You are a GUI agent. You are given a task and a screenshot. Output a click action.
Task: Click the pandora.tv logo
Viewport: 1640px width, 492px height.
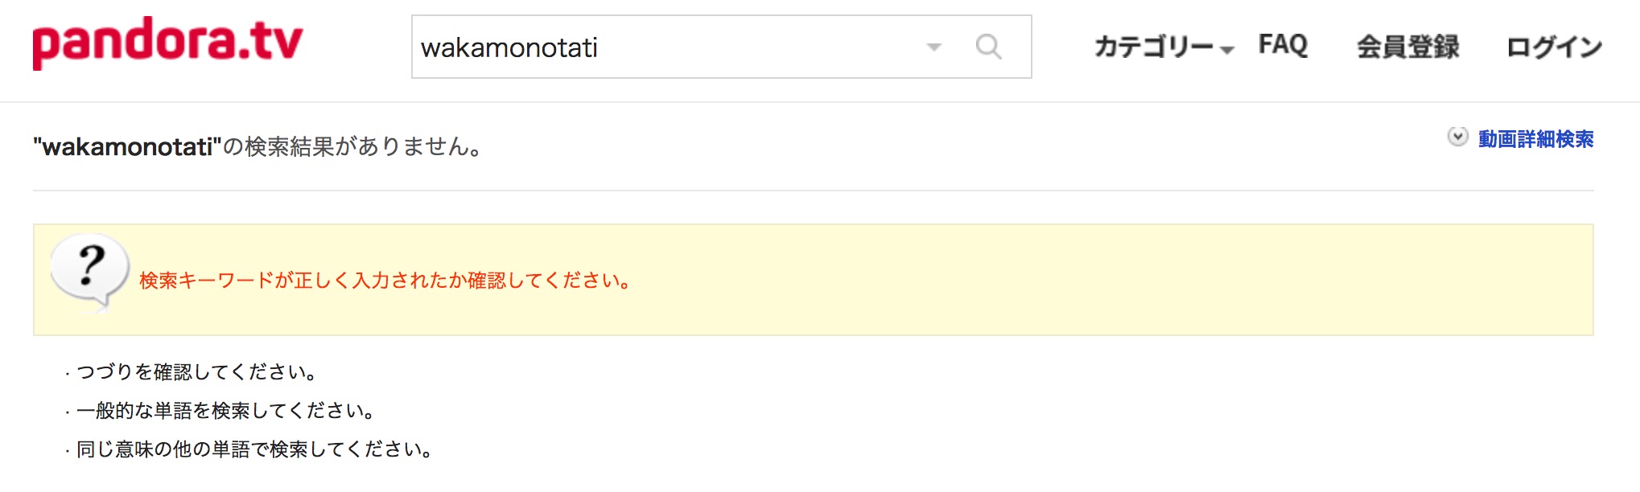167,43
